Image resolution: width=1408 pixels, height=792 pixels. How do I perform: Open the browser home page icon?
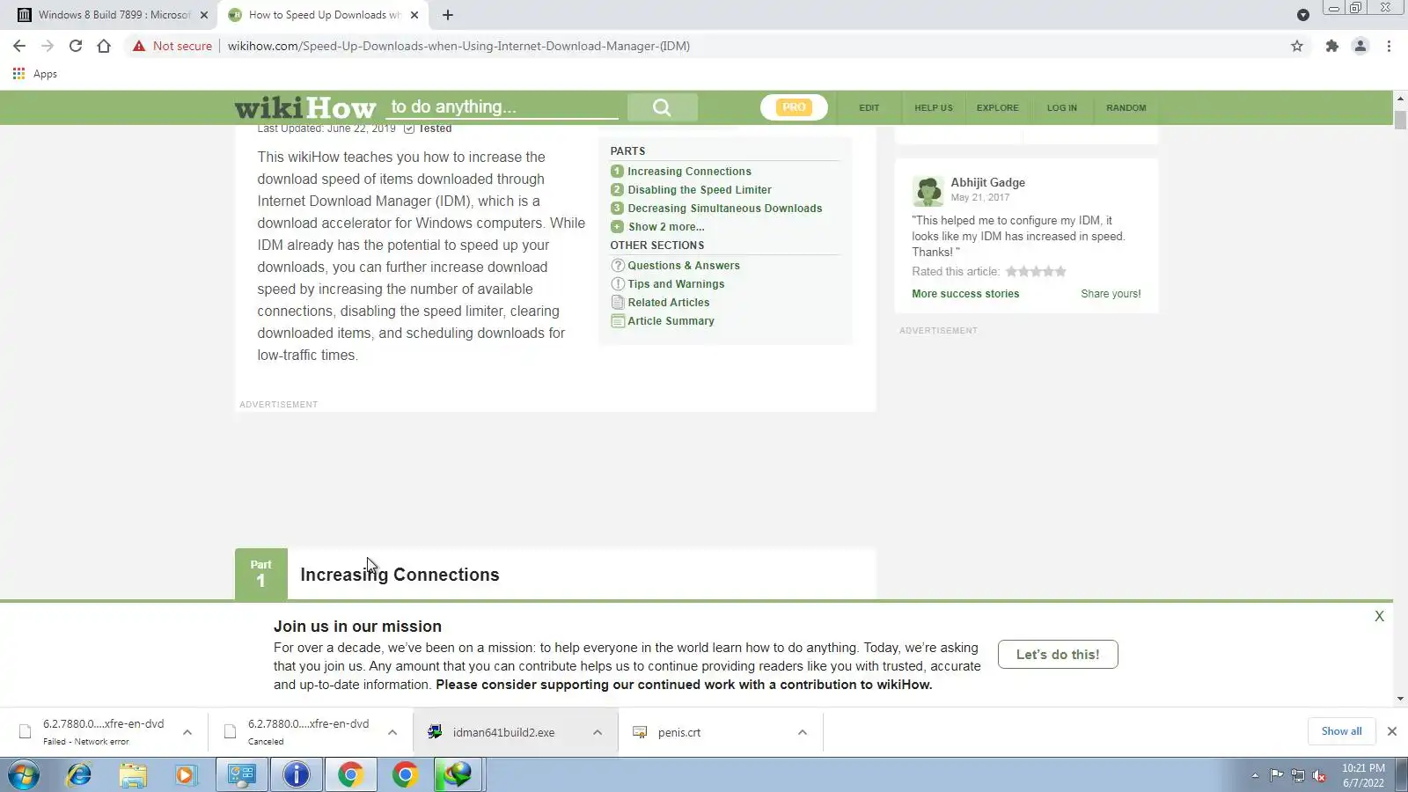click(x=104, y=46)
